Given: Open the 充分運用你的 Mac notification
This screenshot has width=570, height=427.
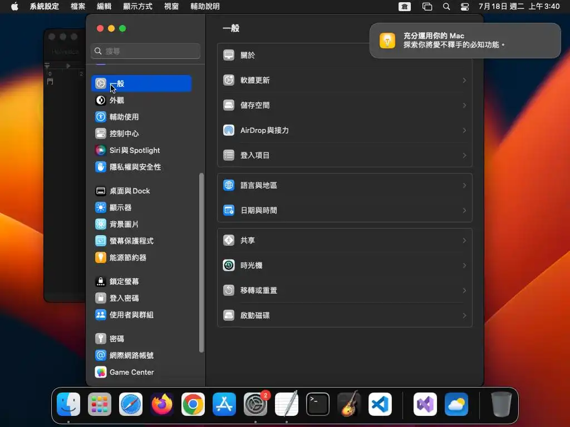Looking at the screenshot, I should coord(465,40).
